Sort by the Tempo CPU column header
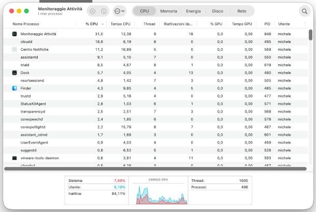Screen dimensions: 316x212 120,24
